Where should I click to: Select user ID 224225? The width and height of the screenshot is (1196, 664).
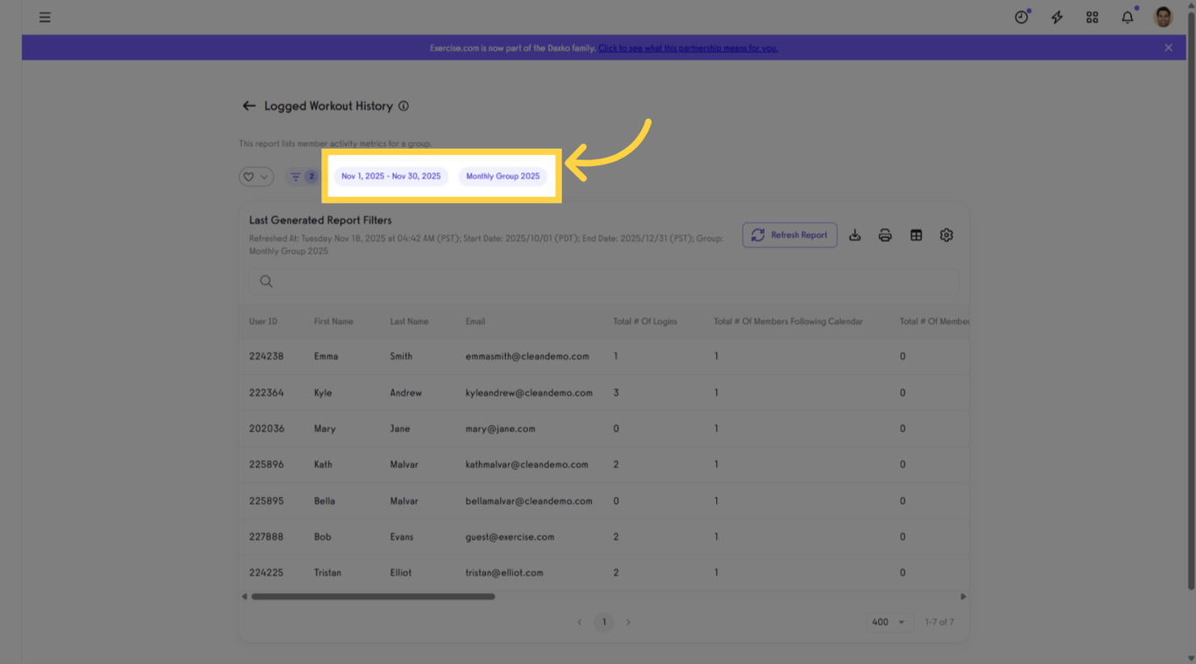(266, 573)
